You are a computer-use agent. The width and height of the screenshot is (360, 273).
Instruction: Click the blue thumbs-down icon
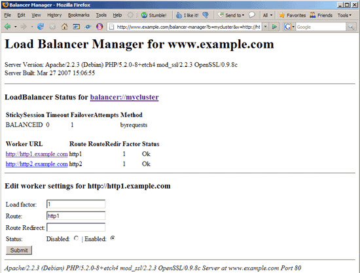(x=206, y=15)
